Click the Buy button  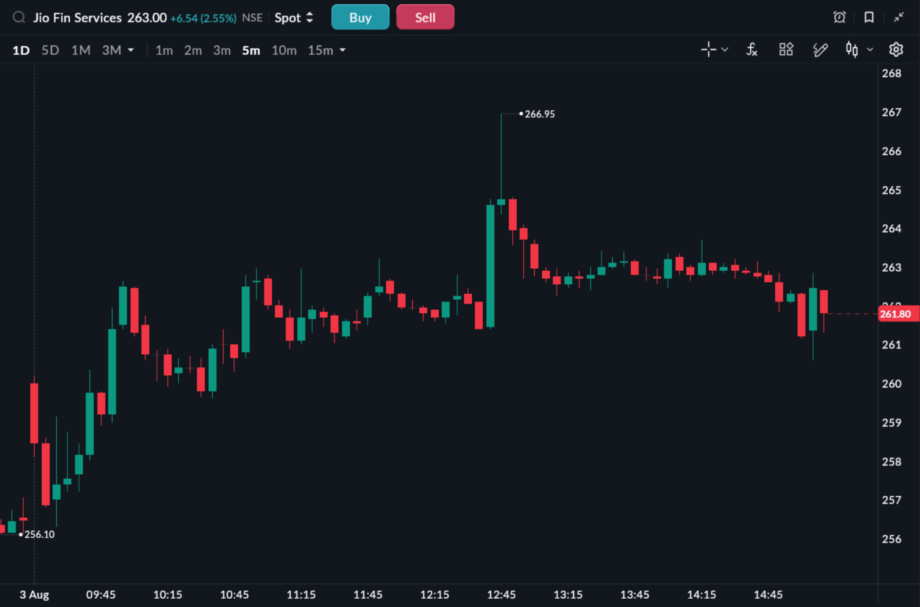360,18
